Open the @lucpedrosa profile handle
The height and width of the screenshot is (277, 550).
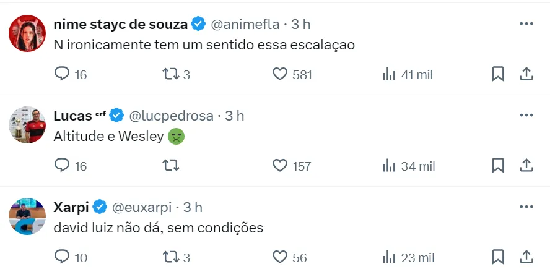coord(172,116)
